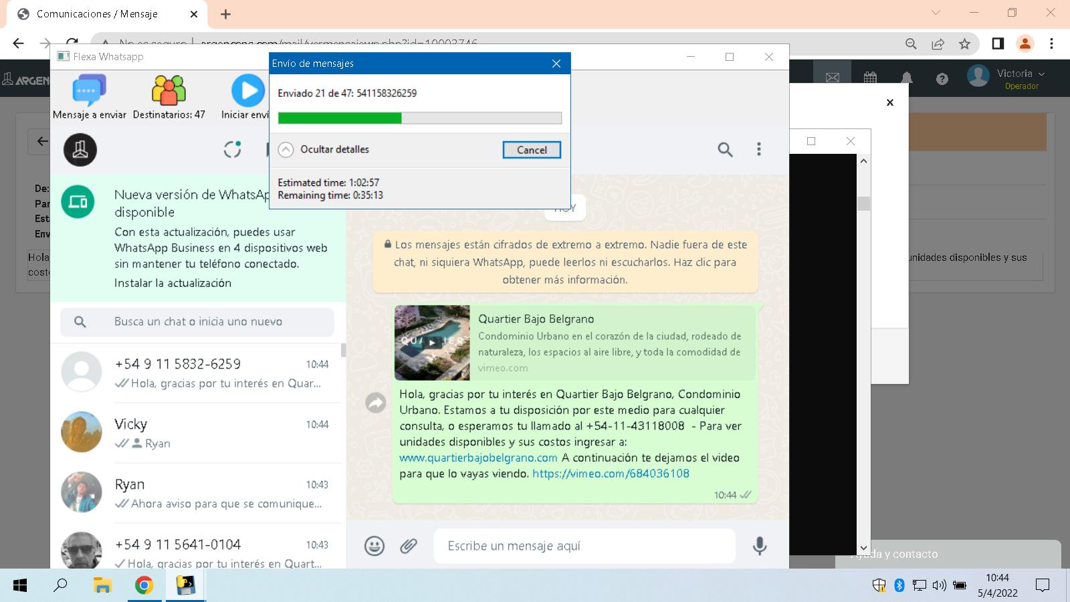The height and width of the screenshot is (602, 1070).
Task: Collapse Ocultar detalles expander
Action: point(286,149)
